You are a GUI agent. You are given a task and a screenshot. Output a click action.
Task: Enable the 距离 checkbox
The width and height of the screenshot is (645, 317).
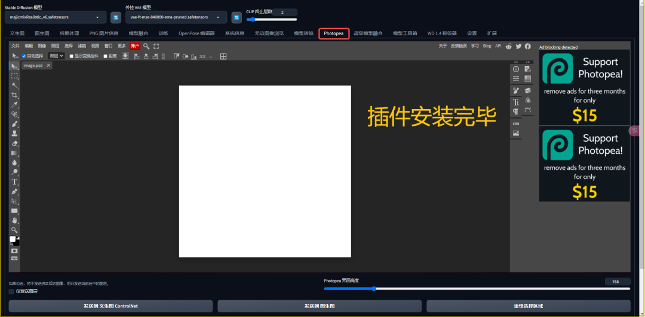(x=105, y=56)
